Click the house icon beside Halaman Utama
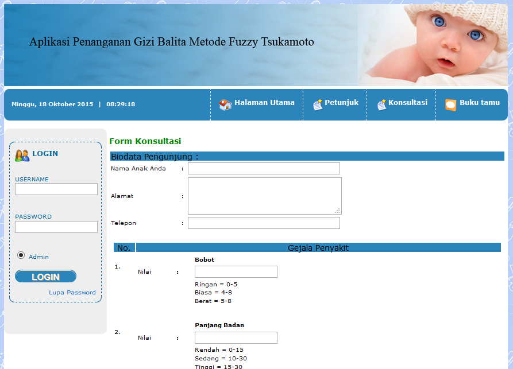Screen dimensions: 513x369 [225, 104]
